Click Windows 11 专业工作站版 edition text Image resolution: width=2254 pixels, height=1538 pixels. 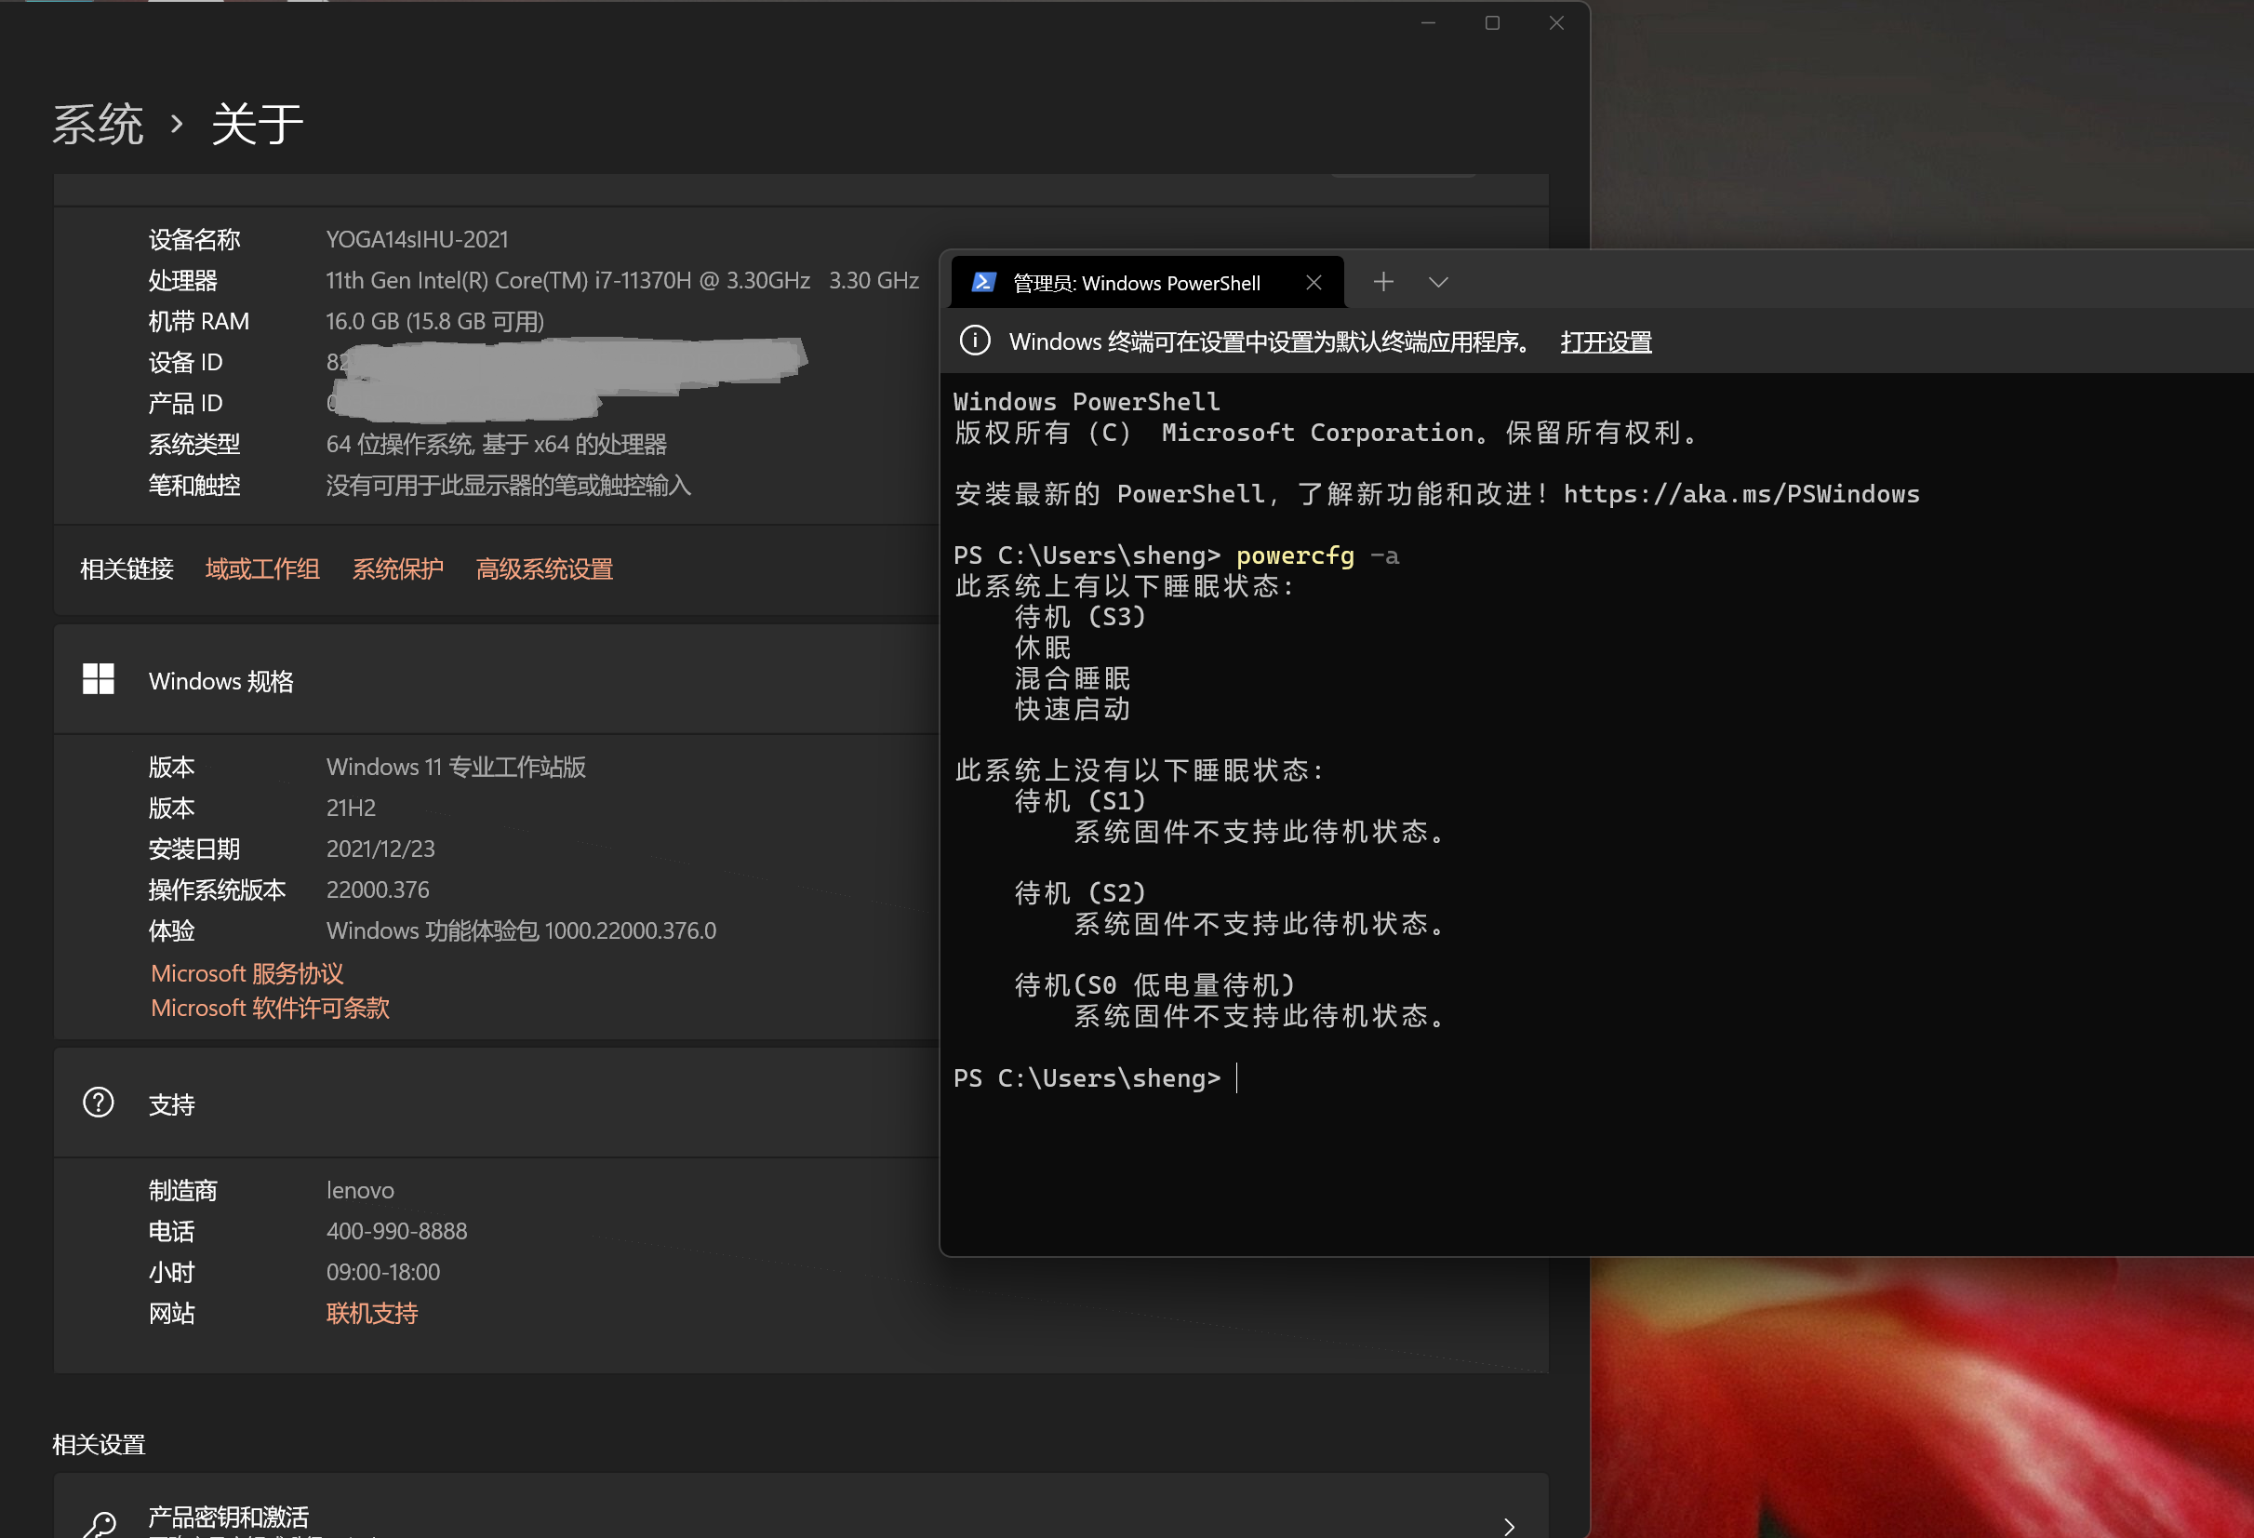456,767
